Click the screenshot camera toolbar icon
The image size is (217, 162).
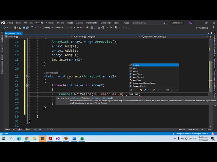coord(92,28)
